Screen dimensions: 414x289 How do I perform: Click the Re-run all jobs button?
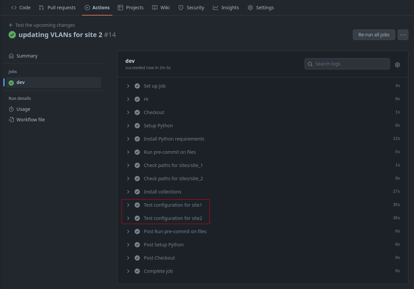click(x=374, y=35)
